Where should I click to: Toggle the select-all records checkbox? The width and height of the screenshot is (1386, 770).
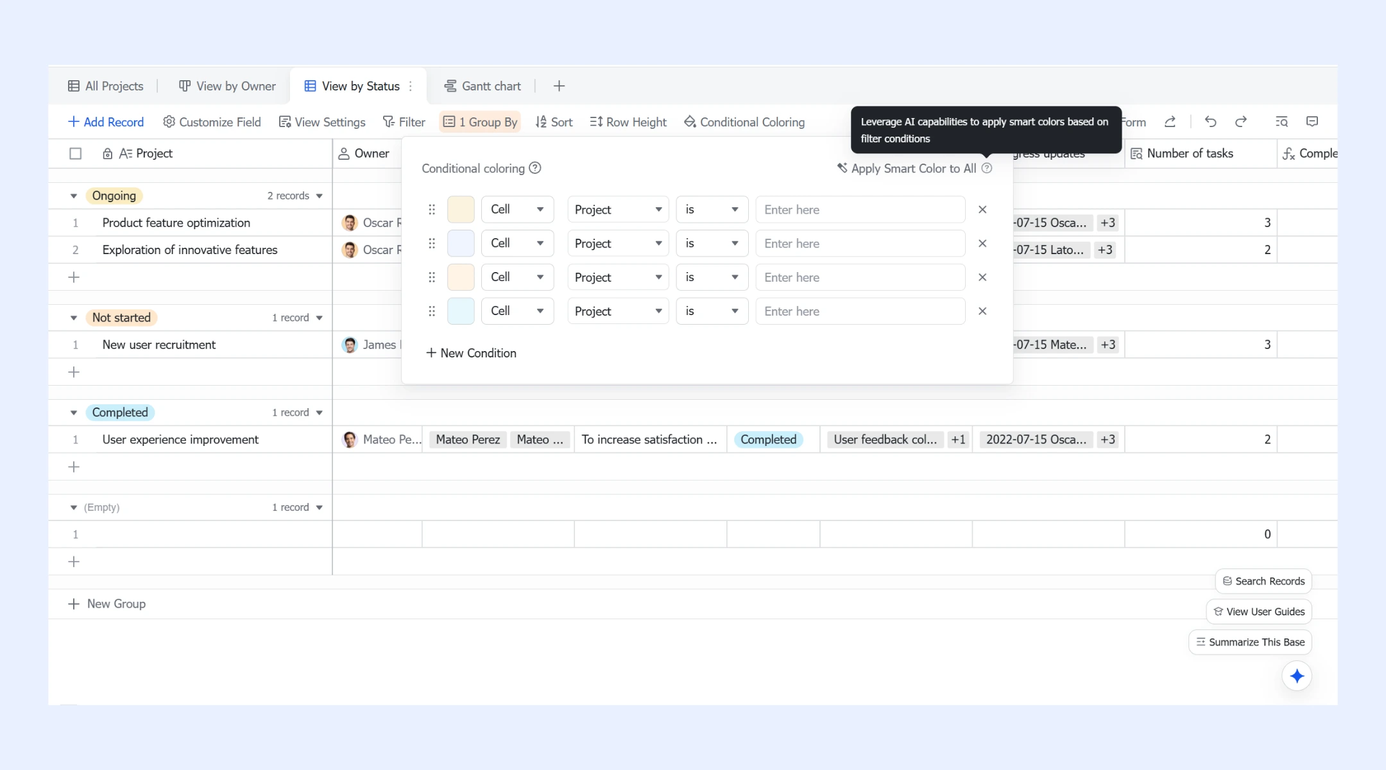click(x=76, y=153)
